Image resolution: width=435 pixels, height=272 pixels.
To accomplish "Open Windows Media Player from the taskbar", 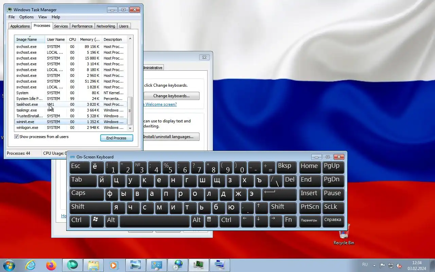I will (x=114, y=265).
